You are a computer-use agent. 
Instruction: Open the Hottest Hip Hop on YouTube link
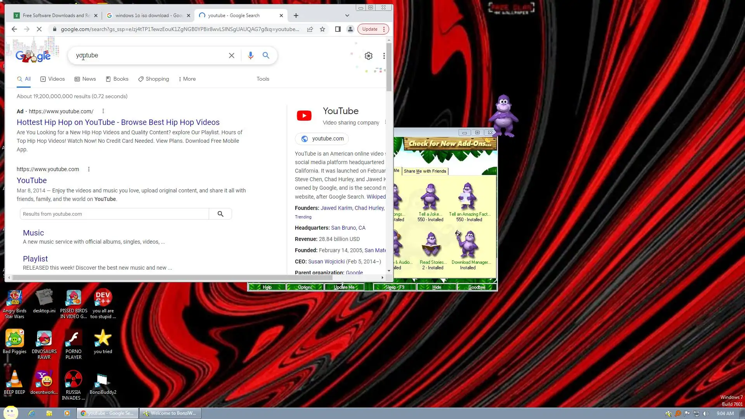coord(118,122)
